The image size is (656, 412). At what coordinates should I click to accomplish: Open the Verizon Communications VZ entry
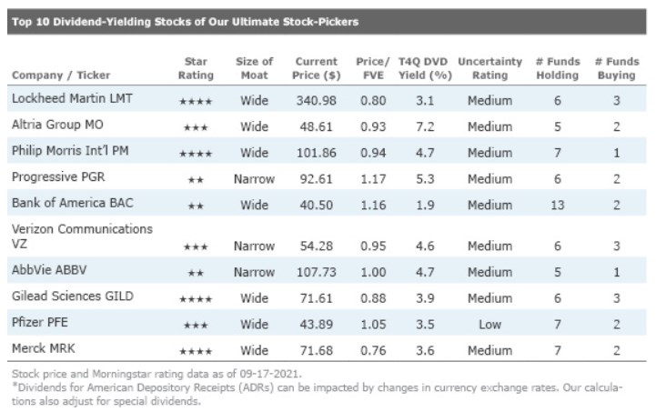(x=82, y=236)
